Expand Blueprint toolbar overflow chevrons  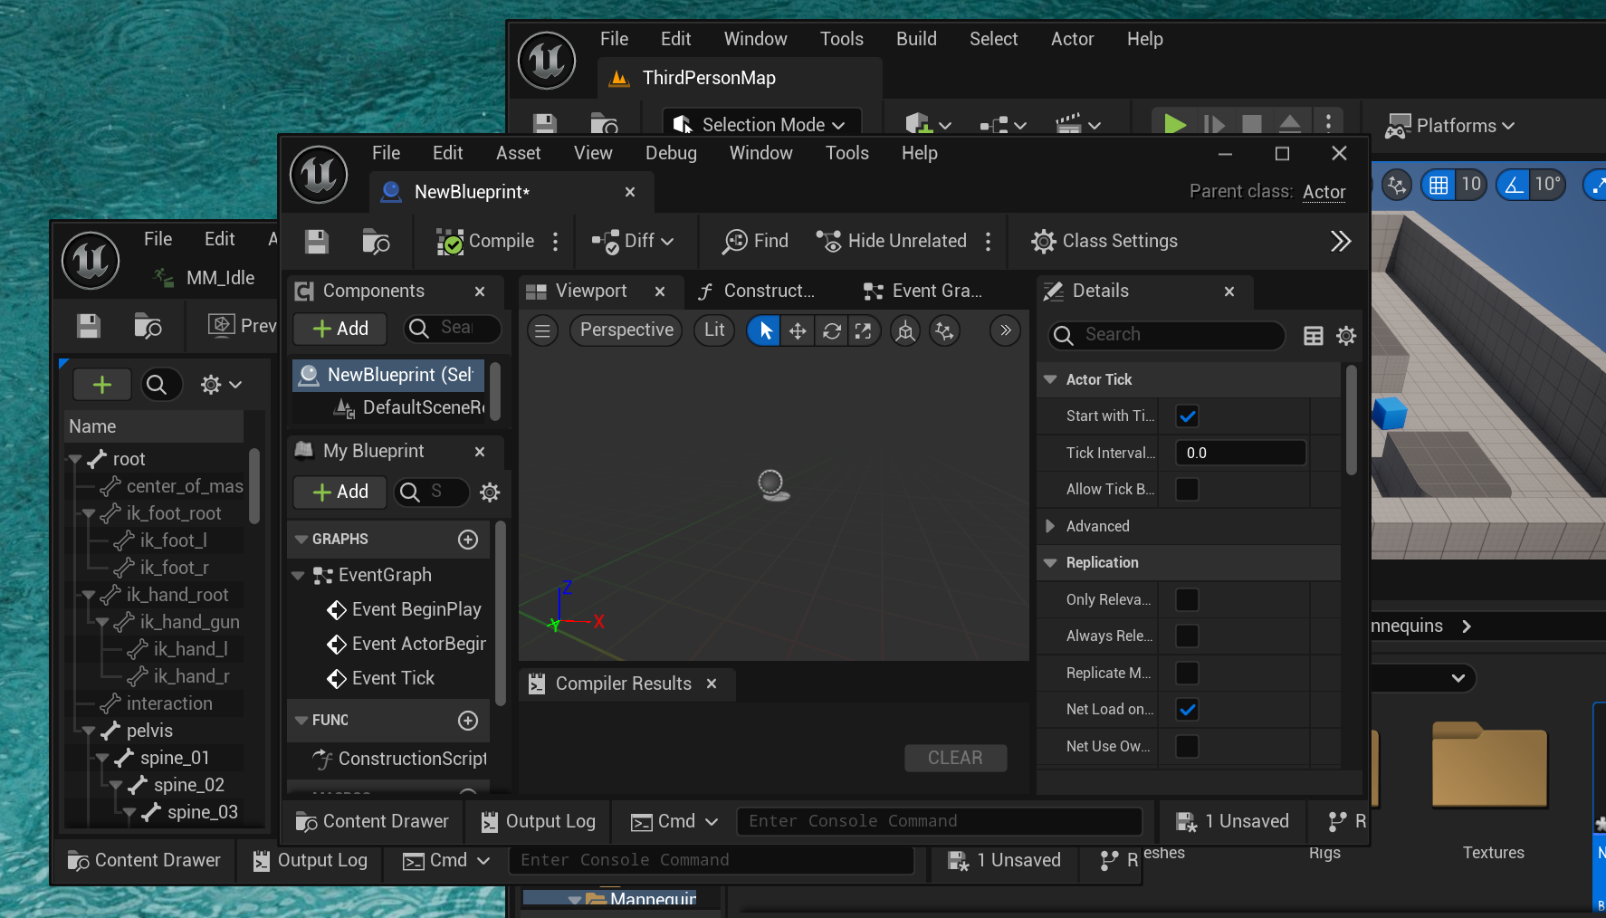coord(1341,241)
